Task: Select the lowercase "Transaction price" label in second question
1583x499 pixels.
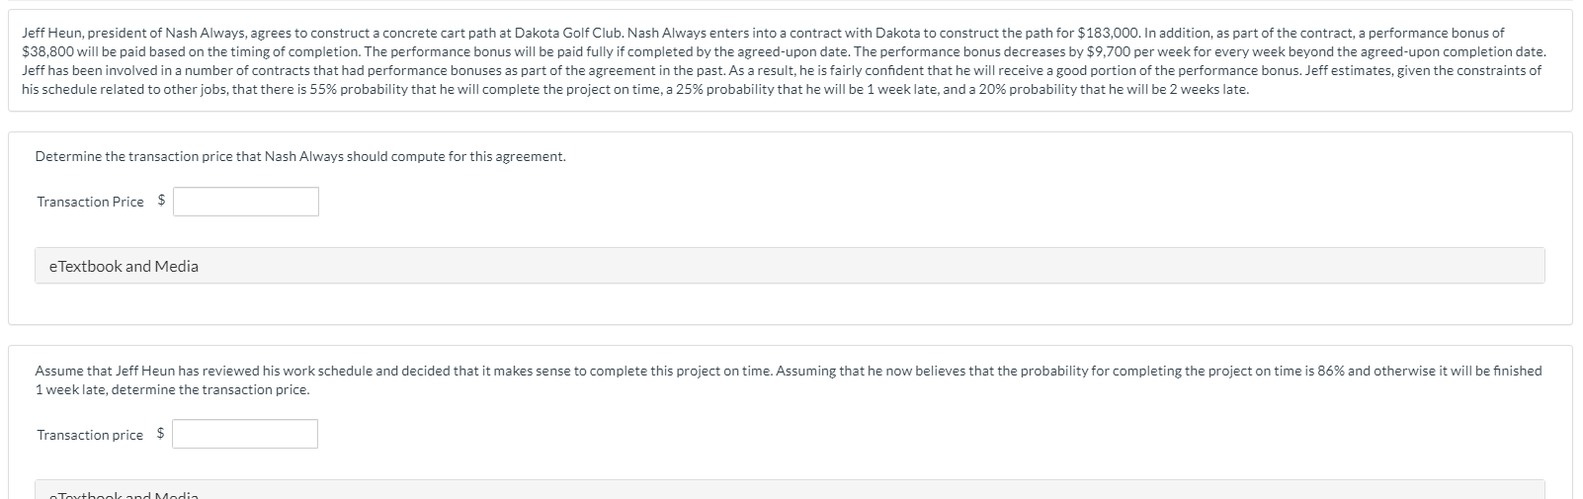Action: coord(90,435)
